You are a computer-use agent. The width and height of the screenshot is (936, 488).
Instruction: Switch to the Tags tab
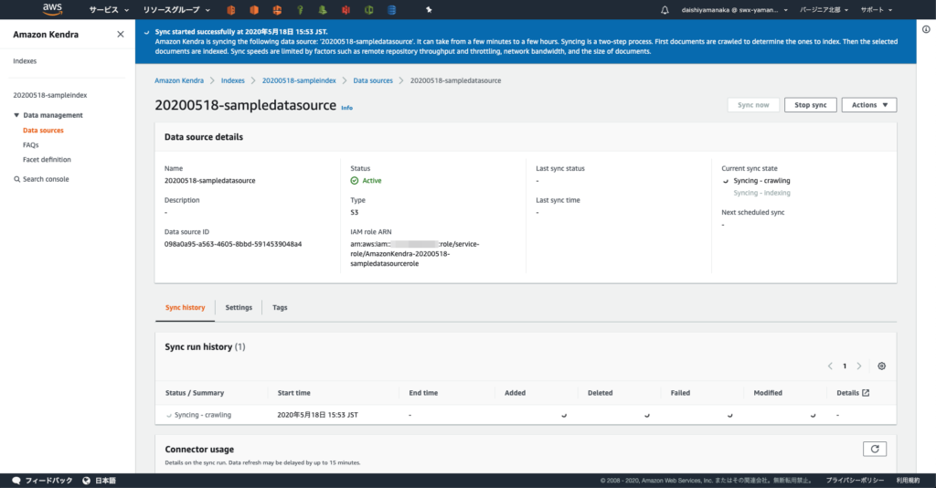point(280,308)
